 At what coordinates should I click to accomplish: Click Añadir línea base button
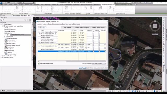(x=67, y=27)
